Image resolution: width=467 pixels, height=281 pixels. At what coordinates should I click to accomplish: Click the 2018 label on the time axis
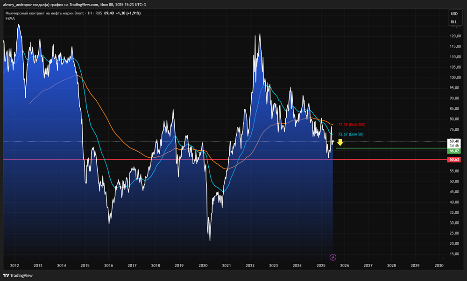click(156, 266)
